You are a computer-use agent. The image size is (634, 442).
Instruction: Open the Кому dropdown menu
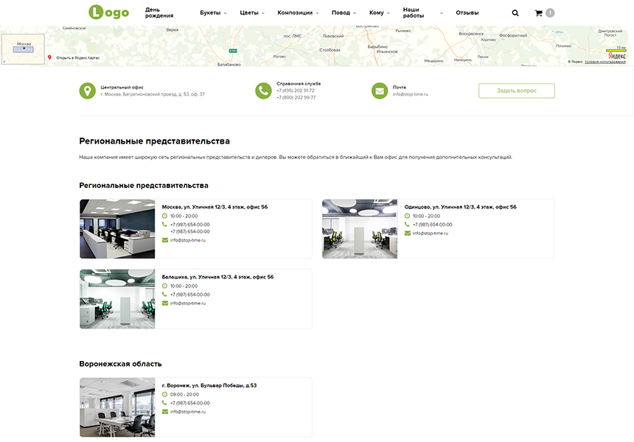pos(379,13)
